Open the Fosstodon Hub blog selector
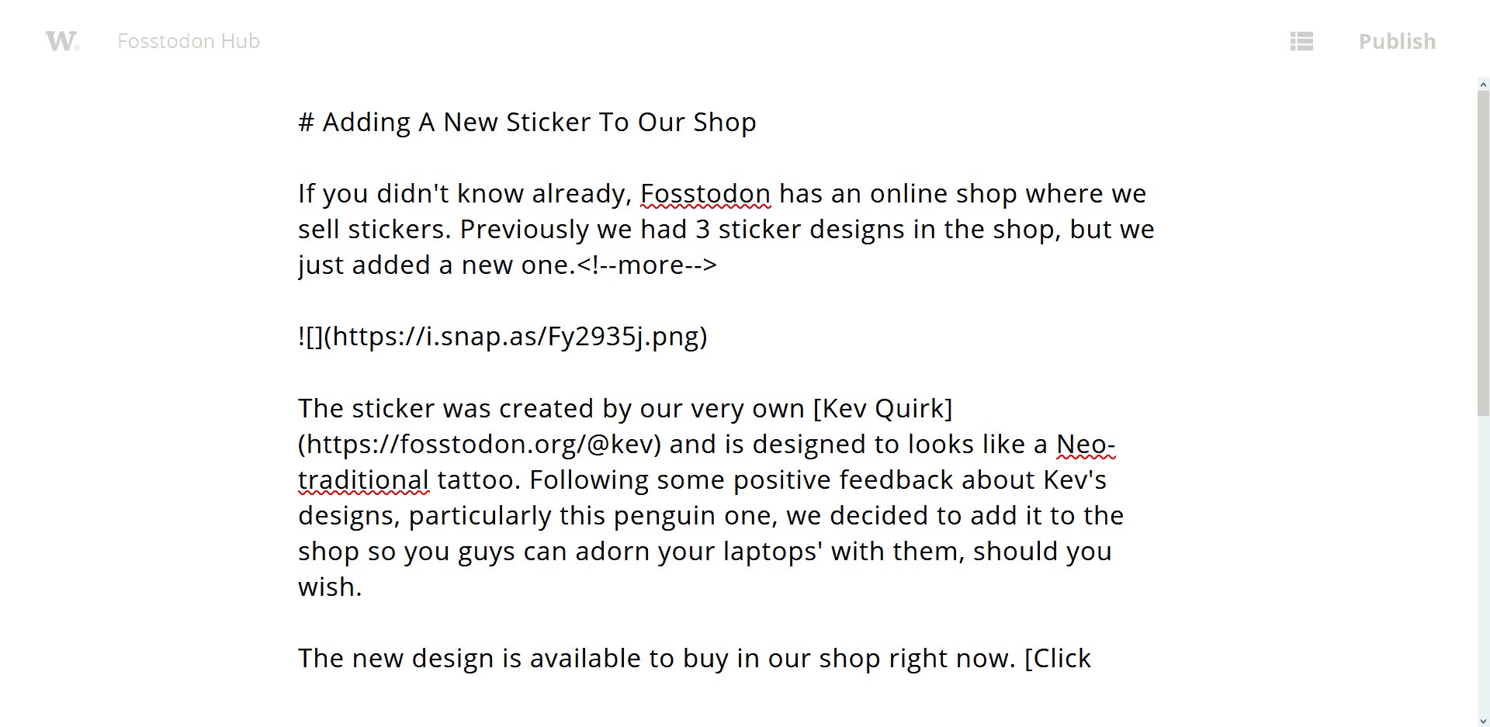 coord(189,41)
